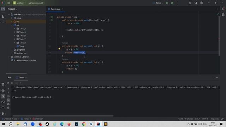
Task: Select Task_8 package in tree
Action: coord(21,43)
